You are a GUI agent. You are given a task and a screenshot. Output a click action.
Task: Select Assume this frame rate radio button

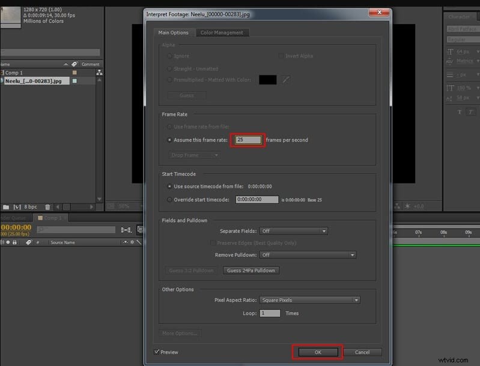coord(169,140)
